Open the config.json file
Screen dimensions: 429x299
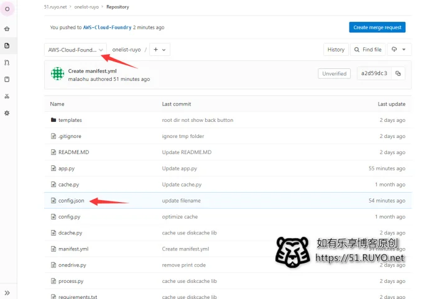tap(71, 201)
